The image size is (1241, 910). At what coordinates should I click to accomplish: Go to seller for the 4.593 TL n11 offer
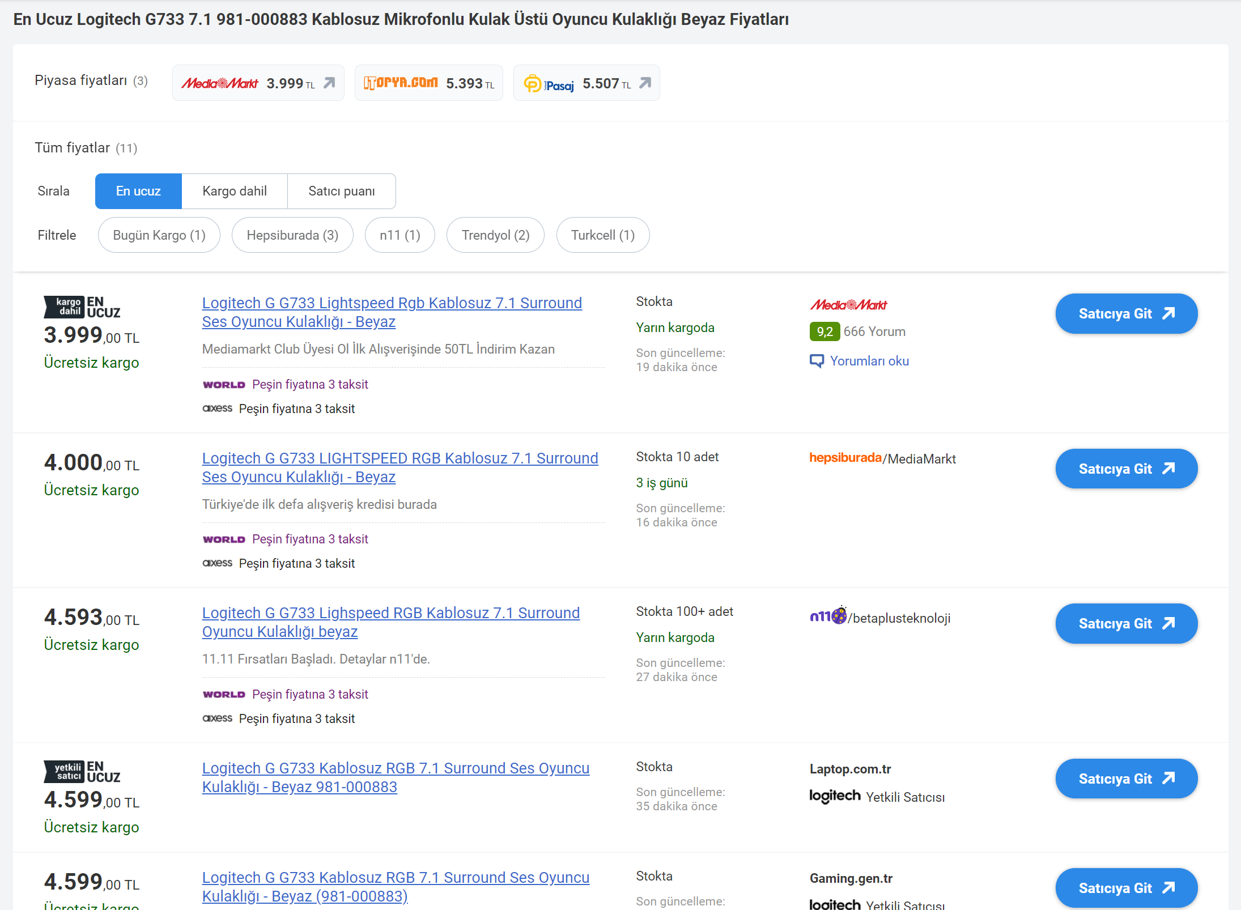point(1127,623)
